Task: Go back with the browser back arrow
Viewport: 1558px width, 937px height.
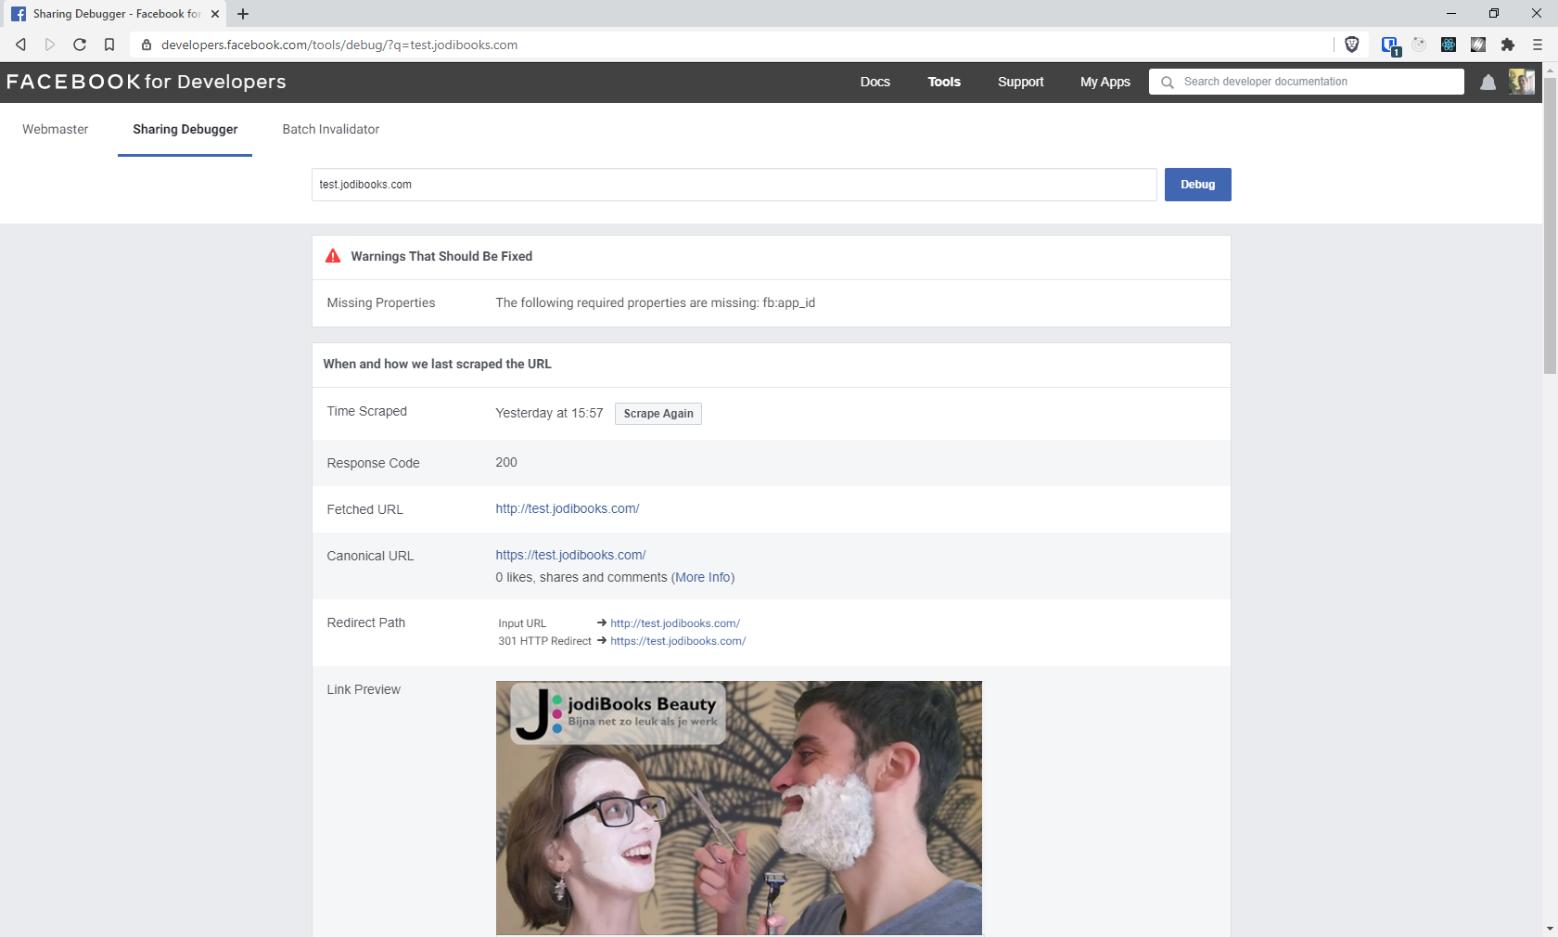Action: click(20, 45)
